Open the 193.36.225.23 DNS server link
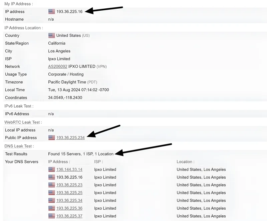Screen dimensions: 267x221 (69, 185)
